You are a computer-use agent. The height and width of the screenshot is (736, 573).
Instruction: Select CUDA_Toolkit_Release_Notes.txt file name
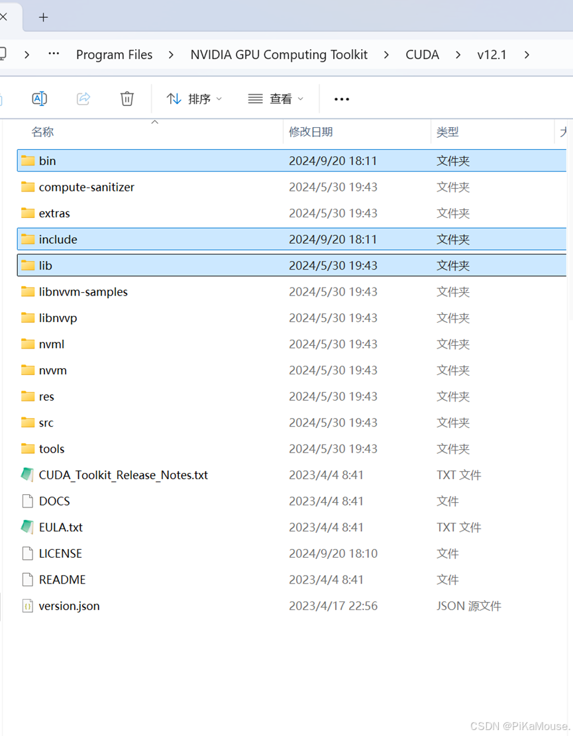point(123,475)
